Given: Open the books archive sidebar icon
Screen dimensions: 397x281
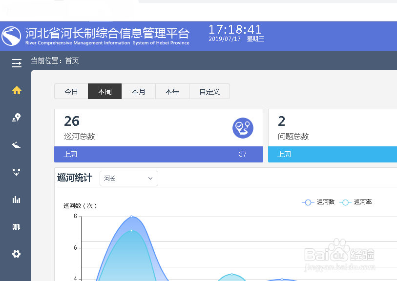Looking at the screenshot, I should (x=17, y=227).
